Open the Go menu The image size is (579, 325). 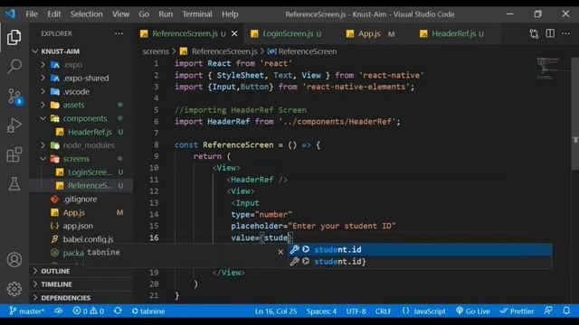click(144, 14)
